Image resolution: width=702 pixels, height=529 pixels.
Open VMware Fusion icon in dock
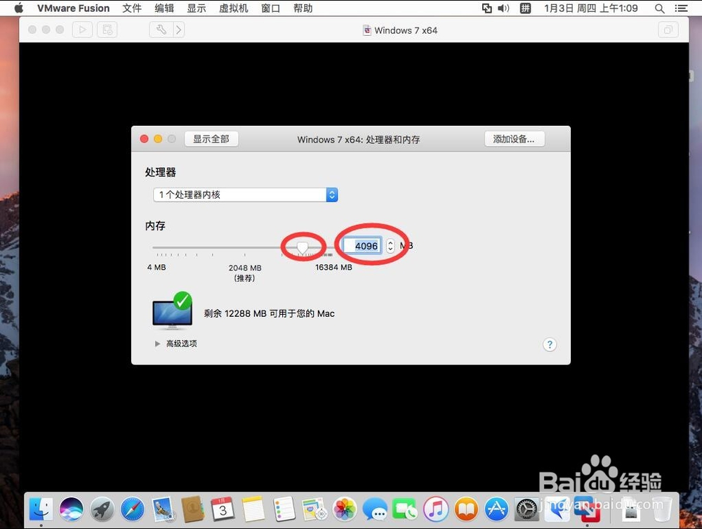(x=588, y=509)
